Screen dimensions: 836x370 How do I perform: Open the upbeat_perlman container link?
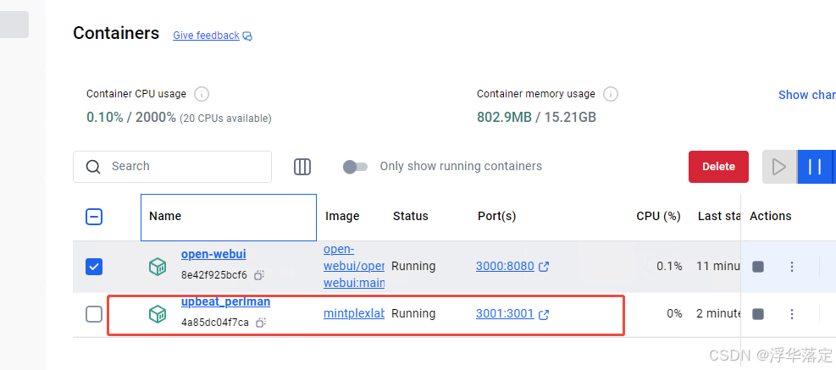click(x=225, y=301)
